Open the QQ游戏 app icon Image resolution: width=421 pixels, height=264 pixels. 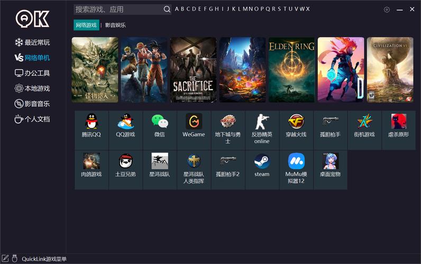tap(125, 121)
